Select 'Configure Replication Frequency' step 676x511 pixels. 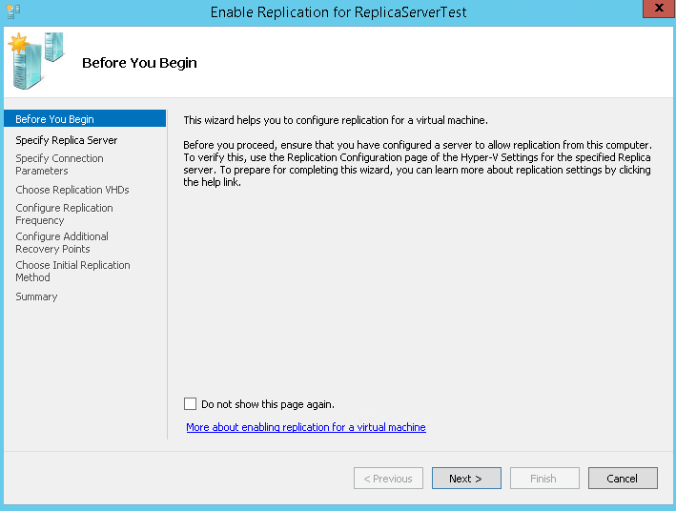click(x=64, y=214)
